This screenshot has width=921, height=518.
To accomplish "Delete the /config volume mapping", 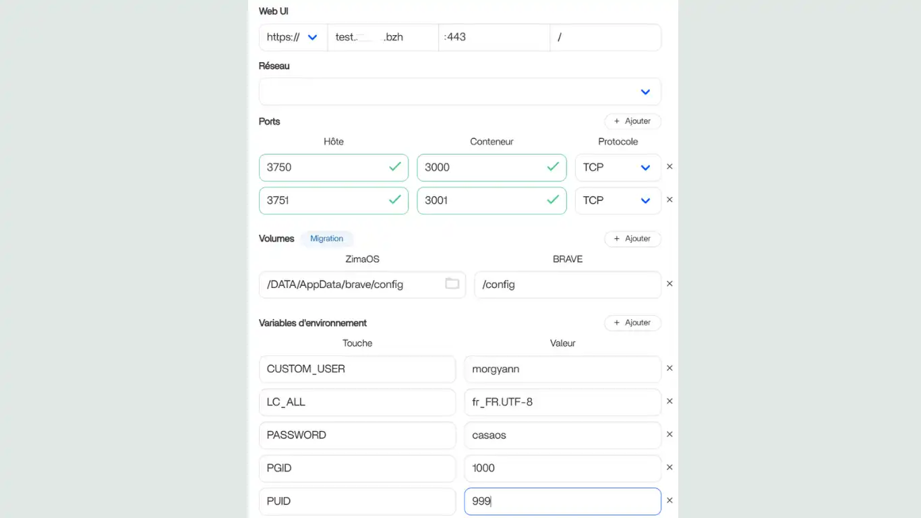I will (670, 284).
